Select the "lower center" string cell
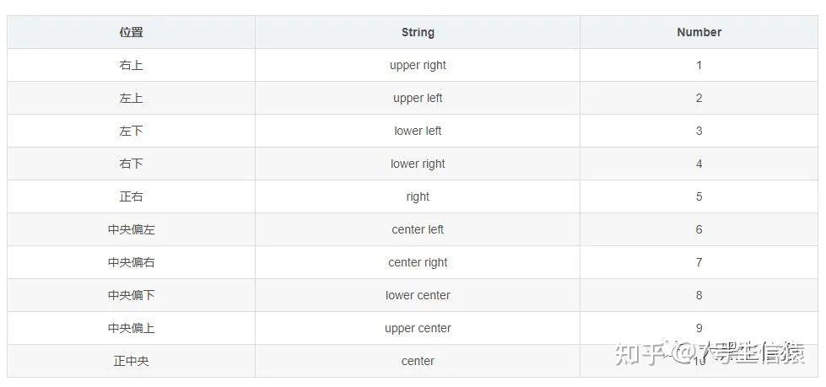Viewport: 826px width, 387px height. click(418, 295)
